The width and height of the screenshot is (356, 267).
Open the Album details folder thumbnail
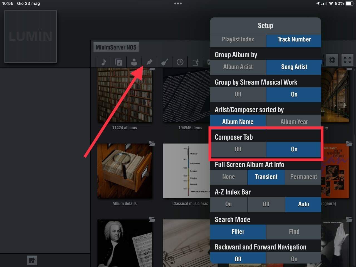[x=125, y=171]
